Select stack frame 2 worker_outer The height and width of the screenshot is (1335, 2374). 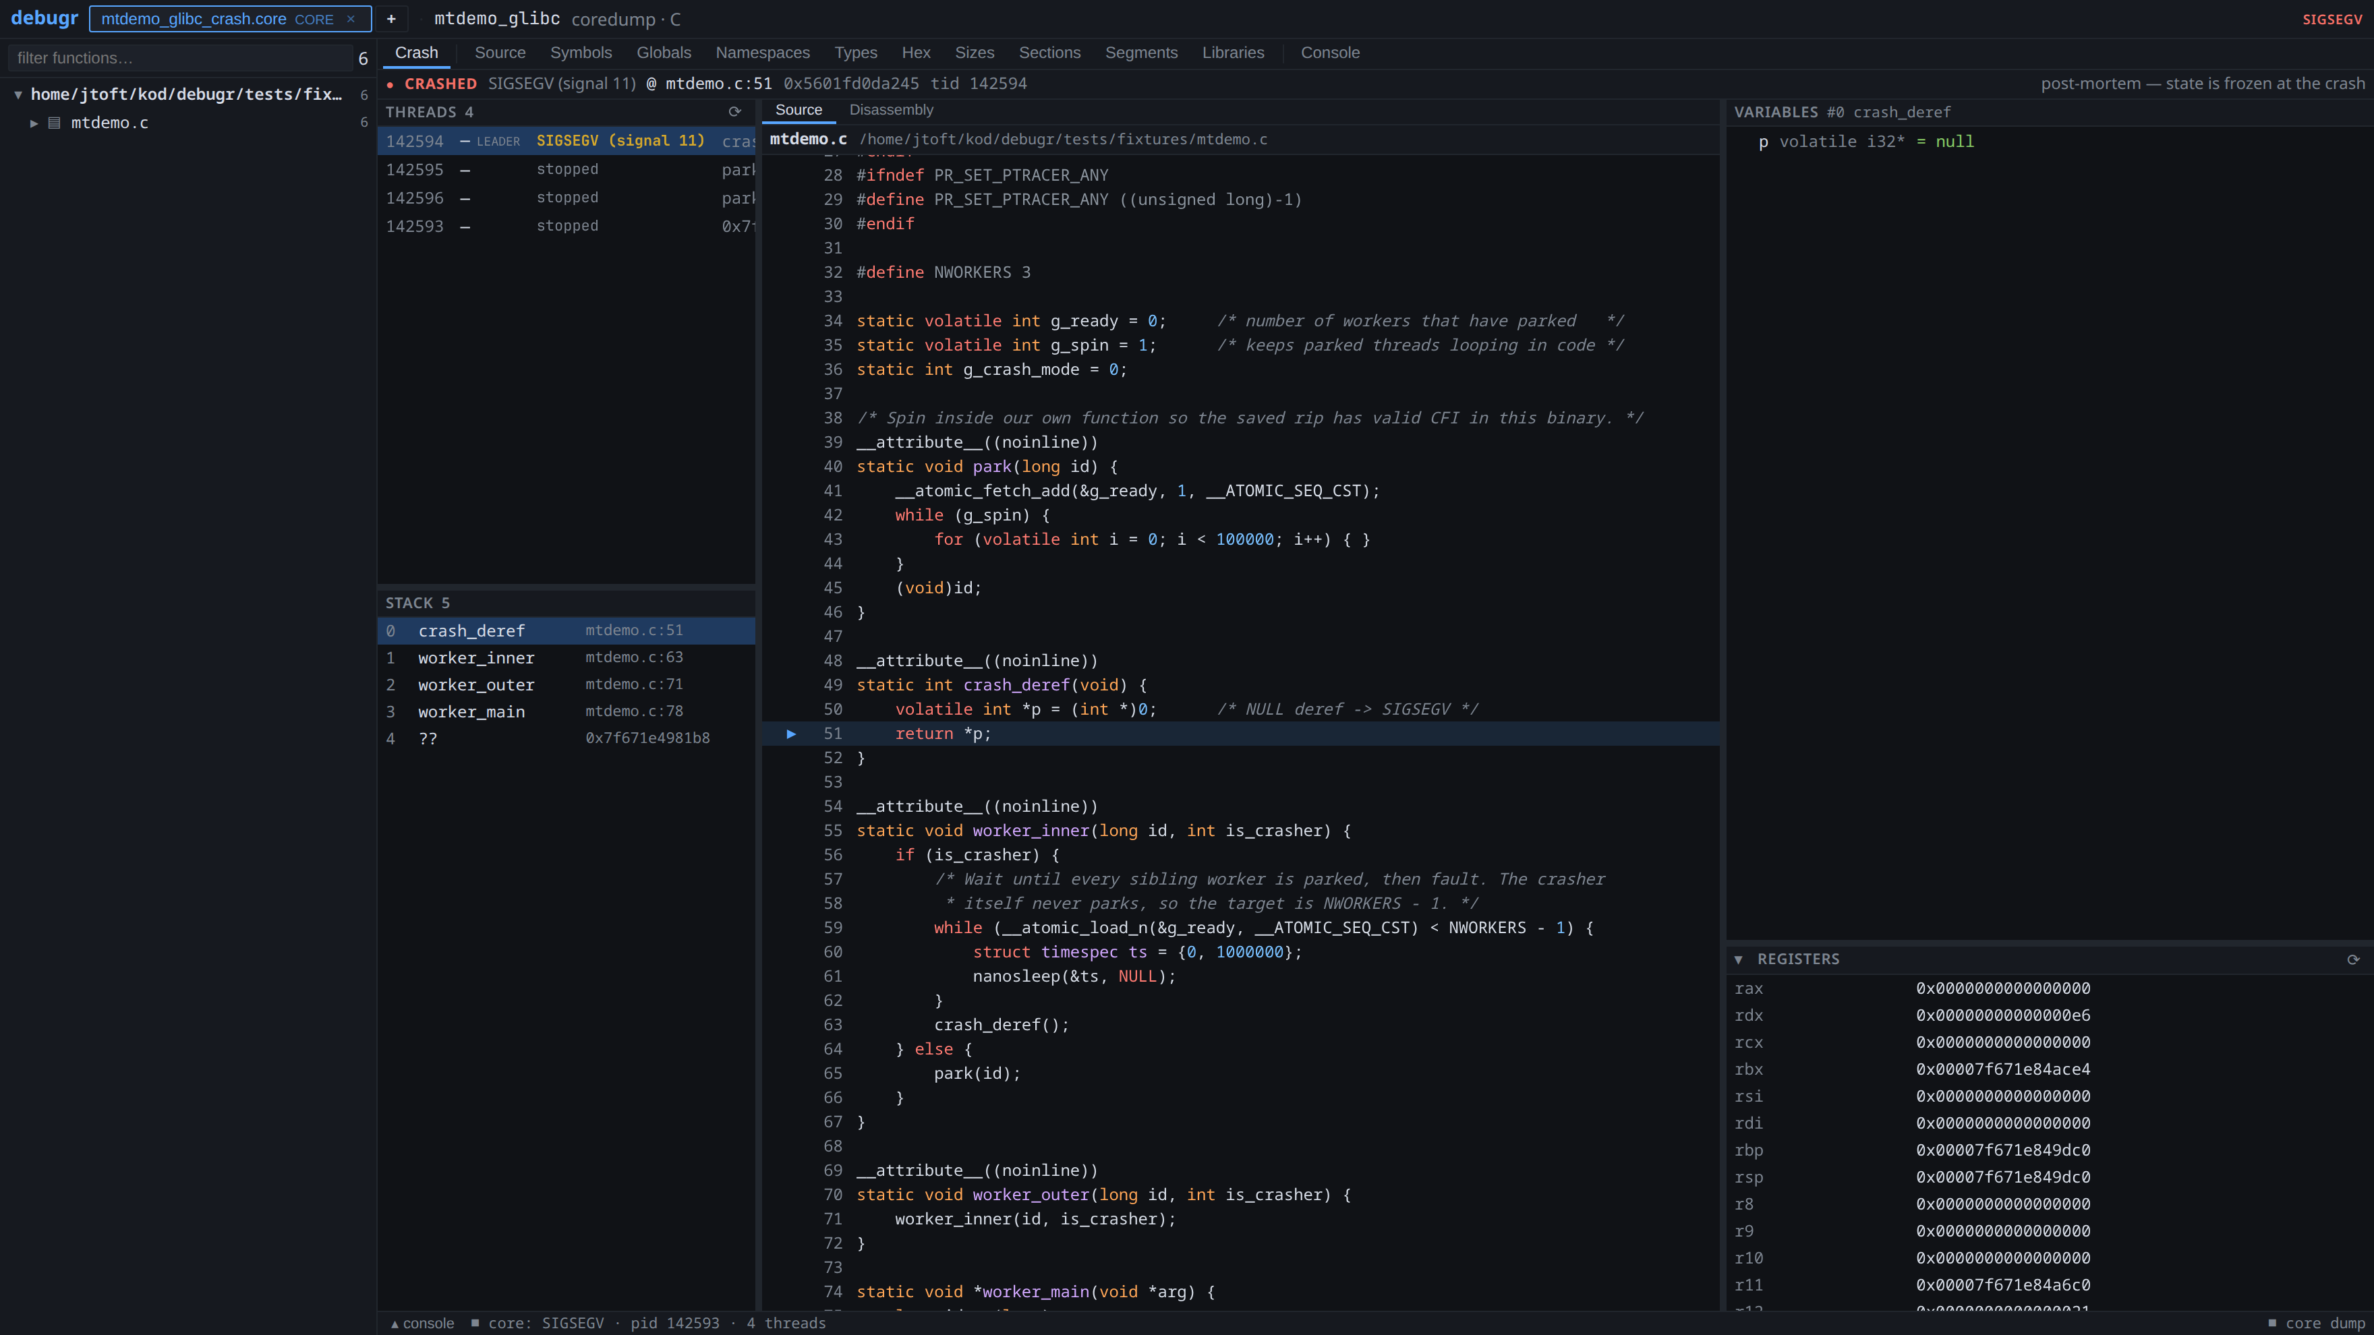566,684
